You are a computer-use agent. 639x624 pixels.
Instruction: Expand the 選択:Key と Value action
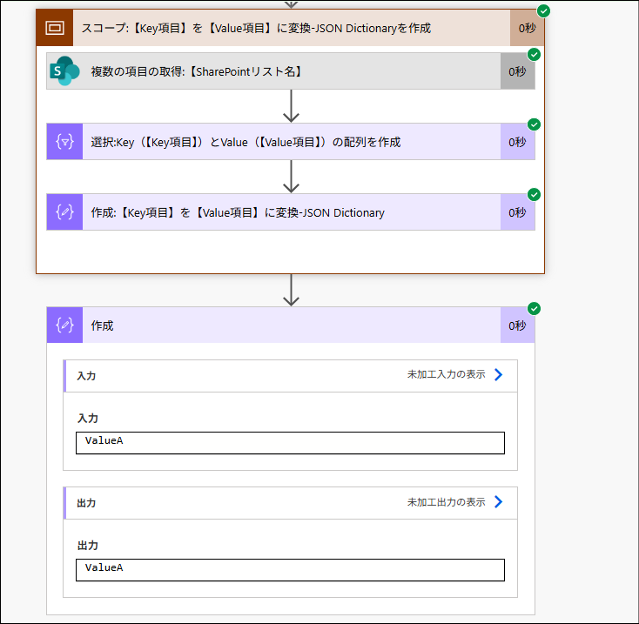tap(291, 142)
